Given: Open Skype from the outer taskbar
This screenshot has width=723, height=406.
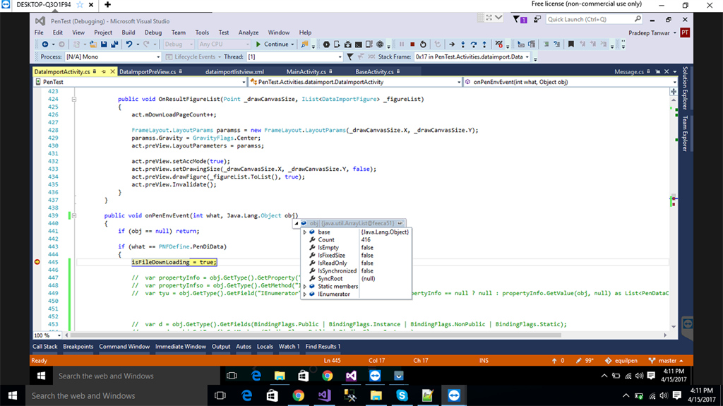Looking at the screenshot, I should coord(402,395).
